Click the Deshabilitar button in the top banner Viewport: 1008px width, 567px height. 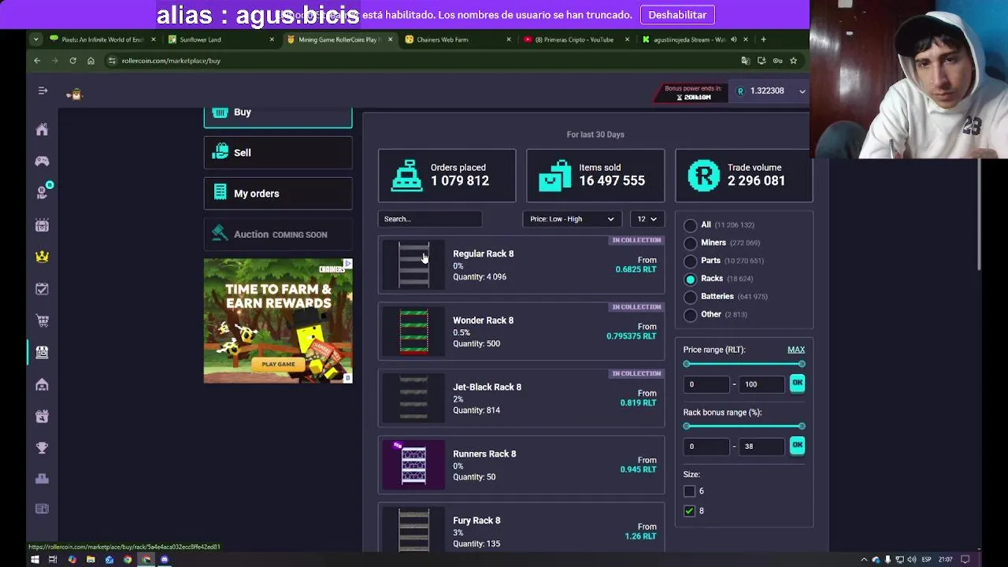pyautogui.click(x=677, y=15)
